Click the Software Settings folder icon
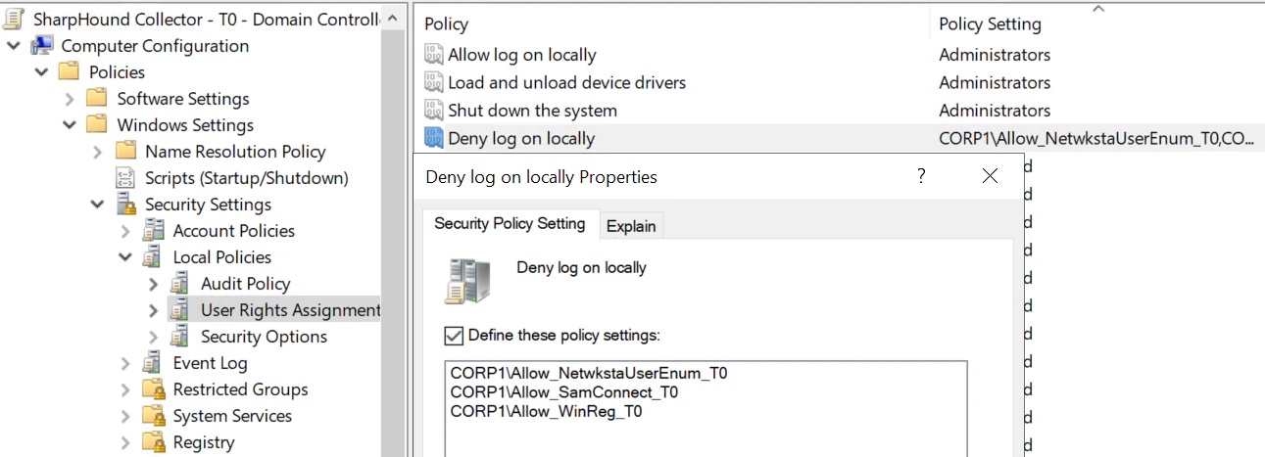This screenshot has height=457, width=1265. click(96, 99)
